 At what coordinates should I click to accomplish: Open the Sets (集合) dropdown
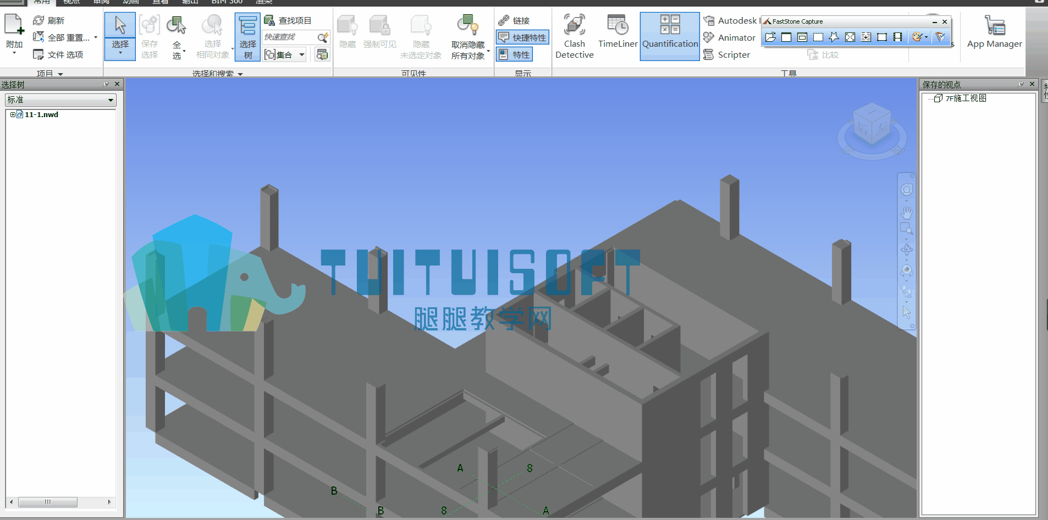point(302,54)
